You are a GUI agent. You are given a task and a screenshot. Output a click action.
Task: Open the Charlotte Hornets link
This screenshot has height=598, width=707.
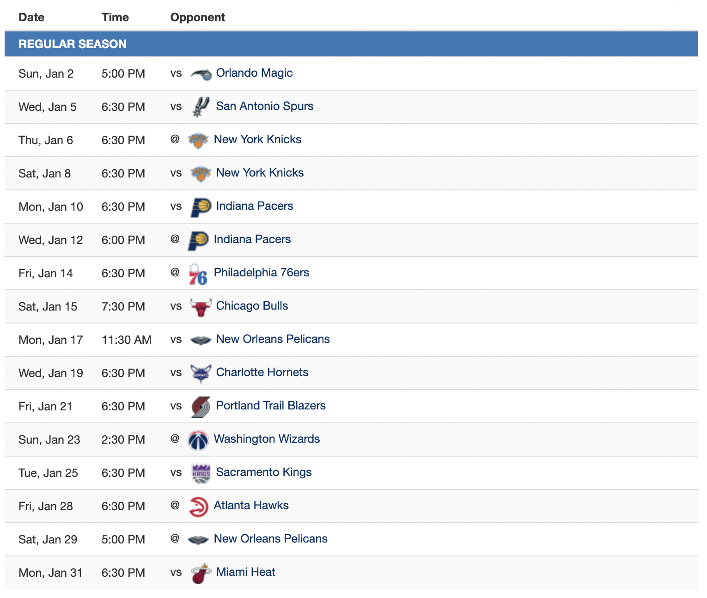[262, 372]
